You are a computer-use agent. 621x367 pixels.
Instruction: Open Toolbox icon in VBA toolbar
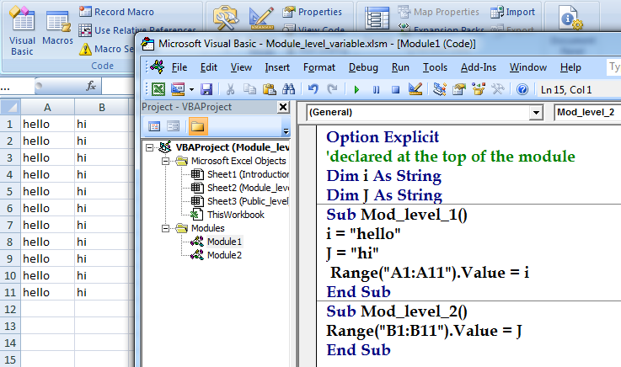coord(498,89)
